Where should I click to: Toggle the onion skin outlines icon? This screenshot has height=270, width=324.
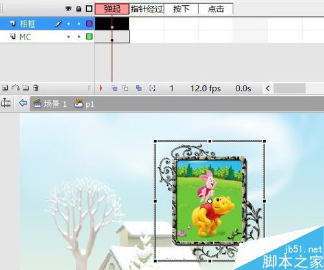[125, 88]
